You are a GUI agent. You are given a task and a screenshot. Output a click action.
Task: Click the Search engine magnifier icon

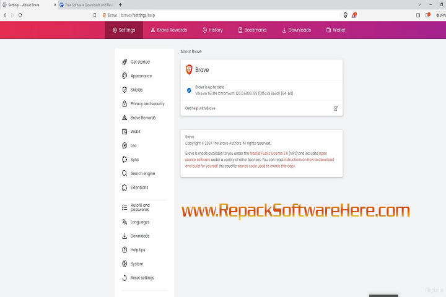click(125, 173)
